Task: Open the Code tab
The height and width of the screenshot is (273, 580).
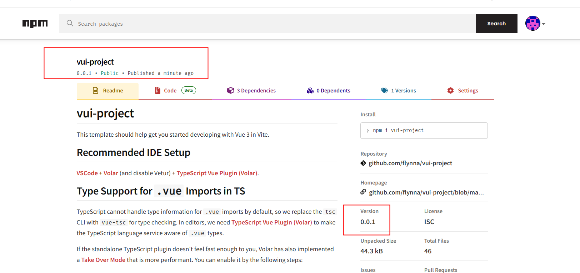Action: click(175, 91)
